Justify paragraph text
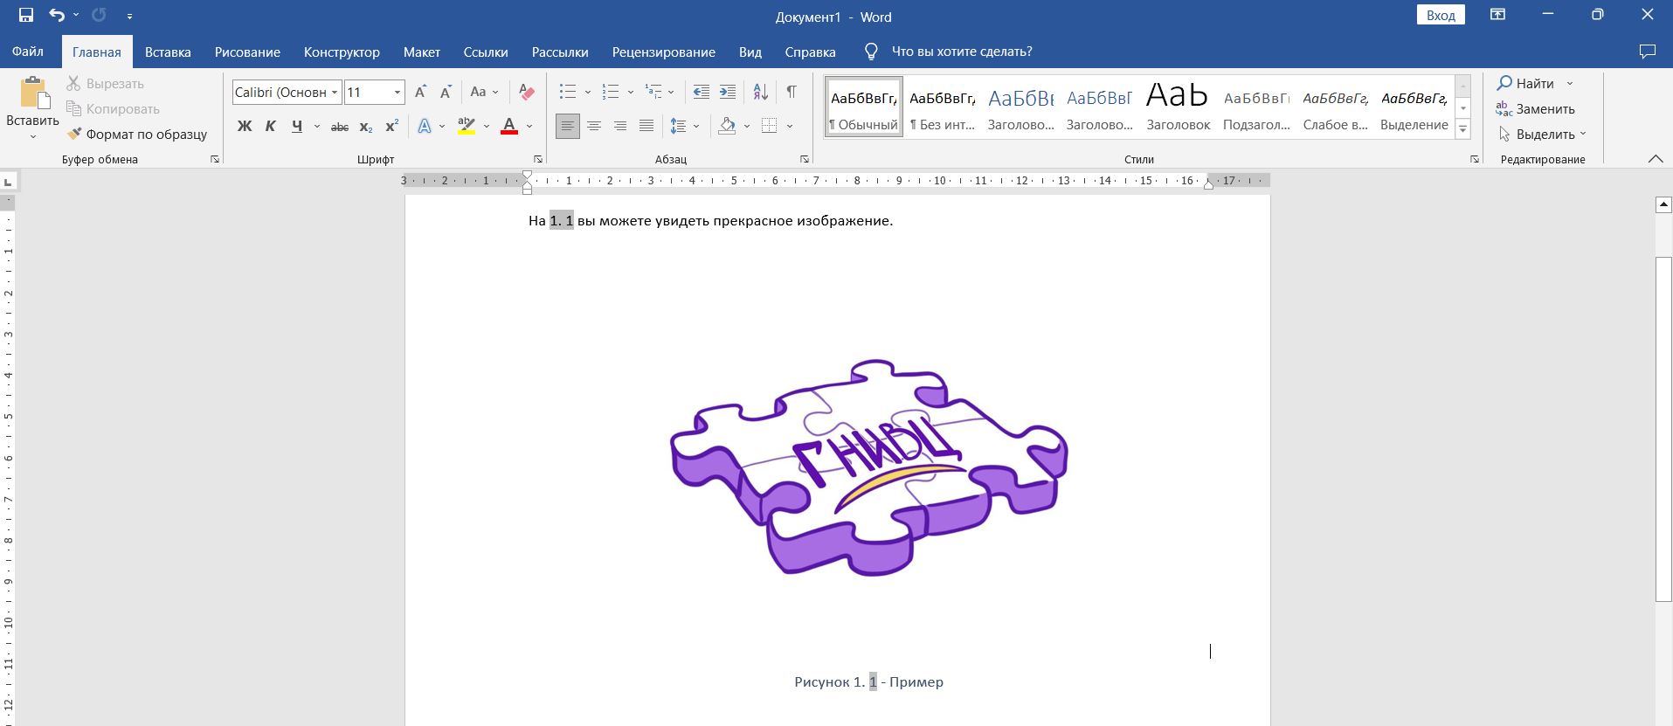The height and width of the screenshot is (726, 1673). coord(646,127)
